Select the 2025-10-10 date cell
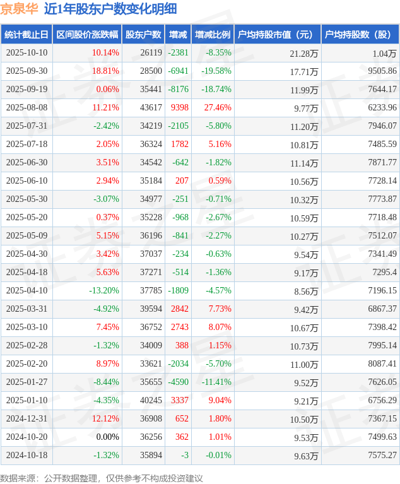This screenshot has height=484, width=400. click(x=26, y=53)
